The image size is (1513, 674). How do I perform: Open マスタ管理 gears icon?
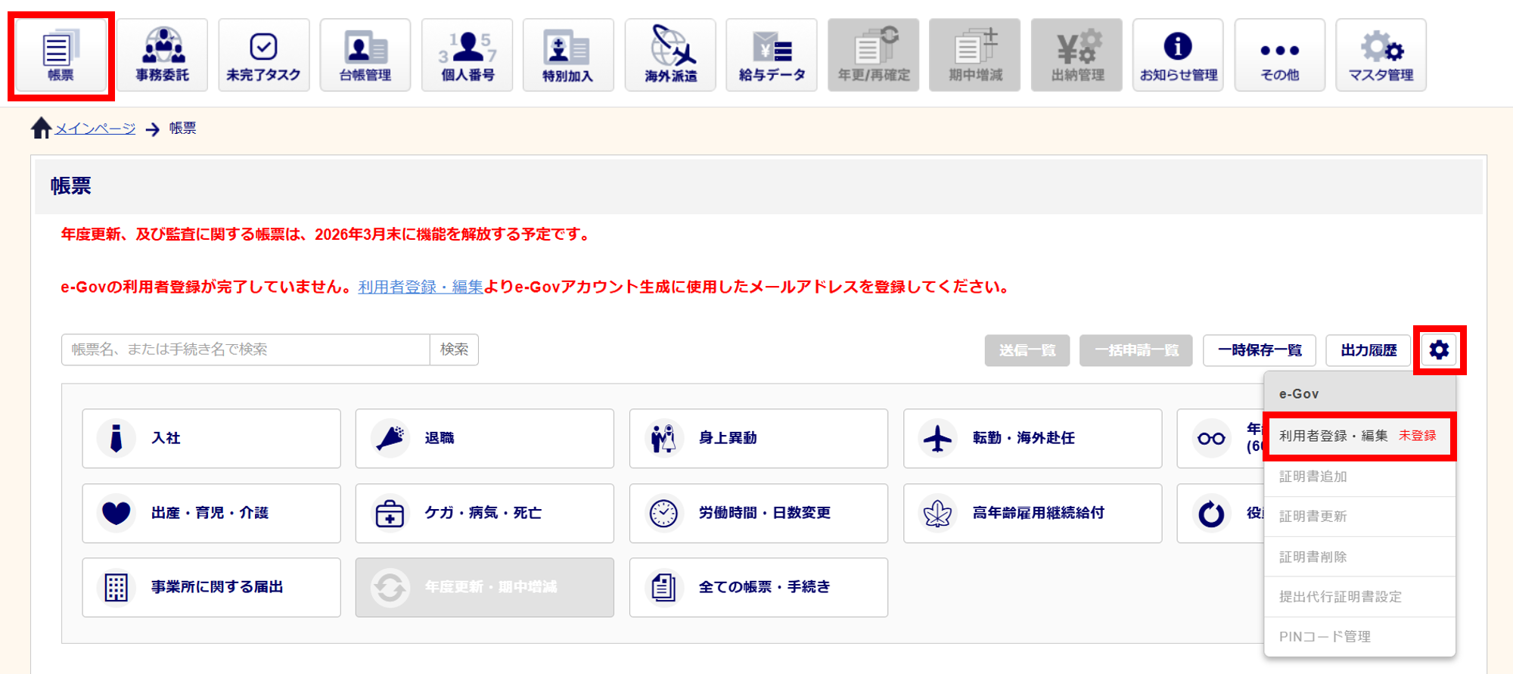[1381, 55]
